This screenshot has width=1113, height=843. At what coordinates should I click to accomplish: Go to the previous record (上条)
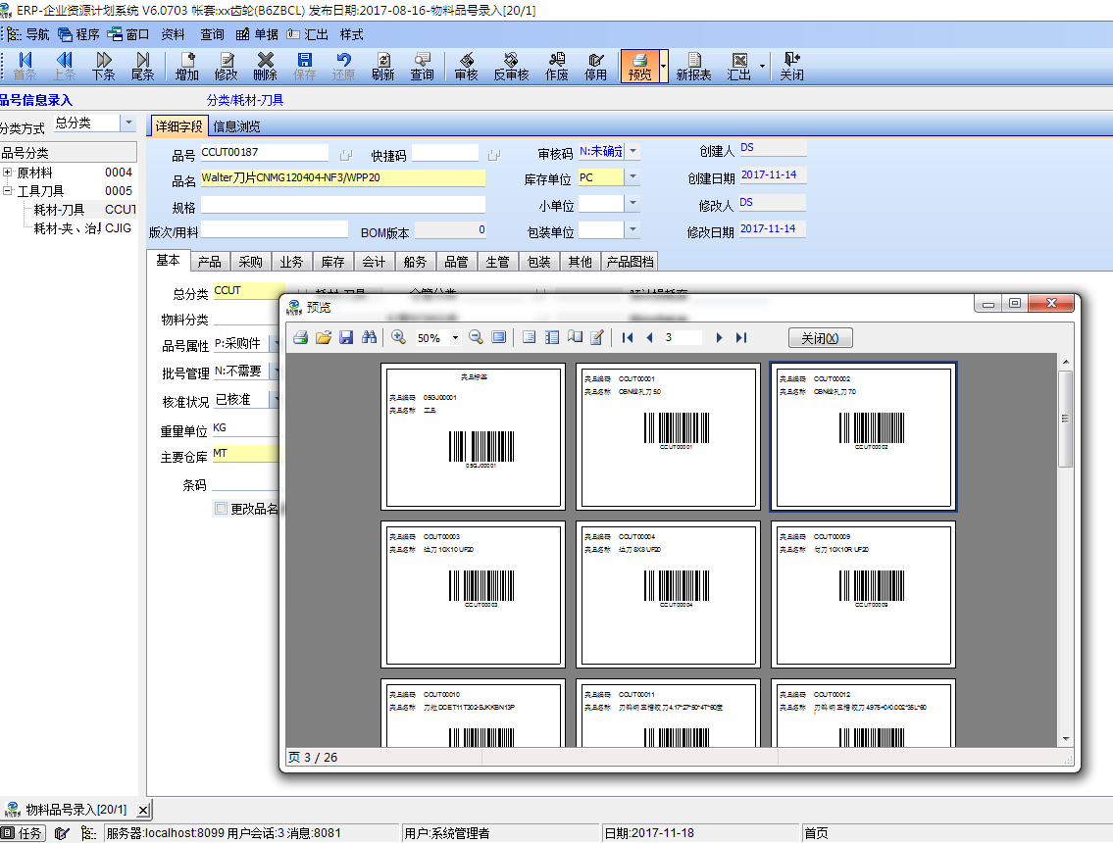click(64, 66)
